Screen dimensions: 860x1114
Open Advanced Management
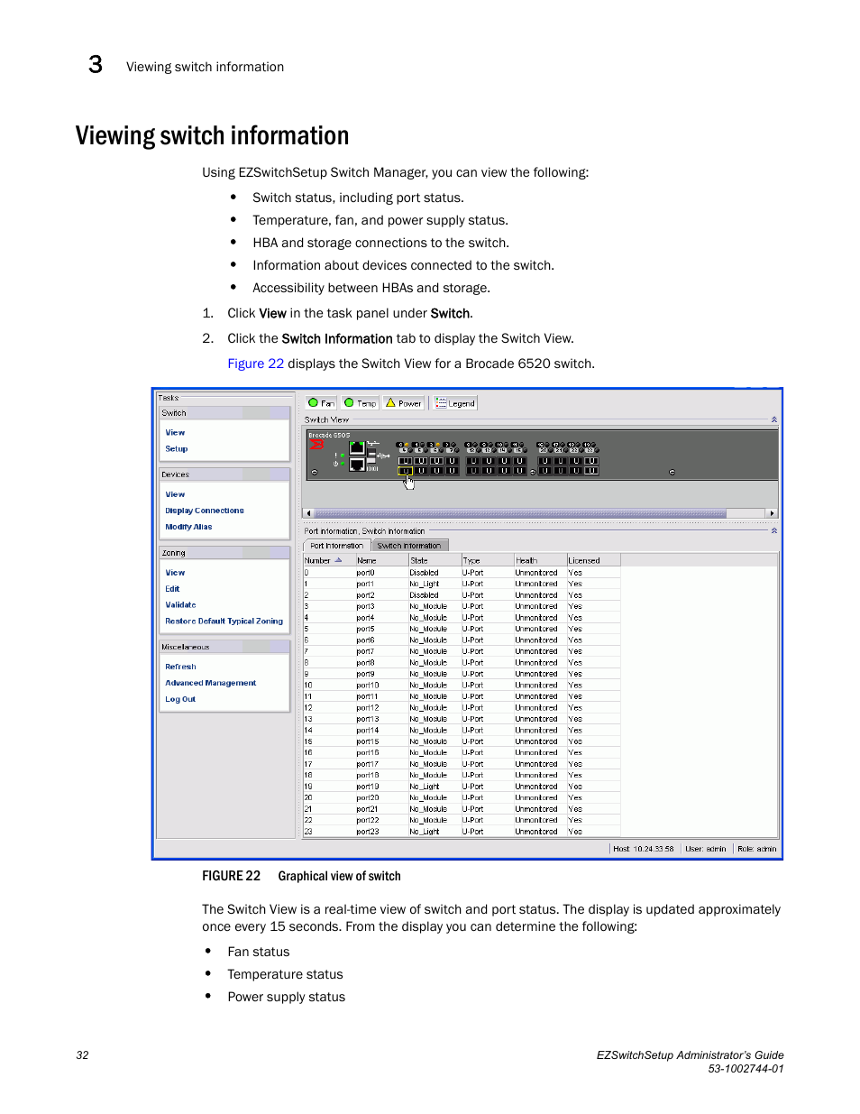click(211, 683)
